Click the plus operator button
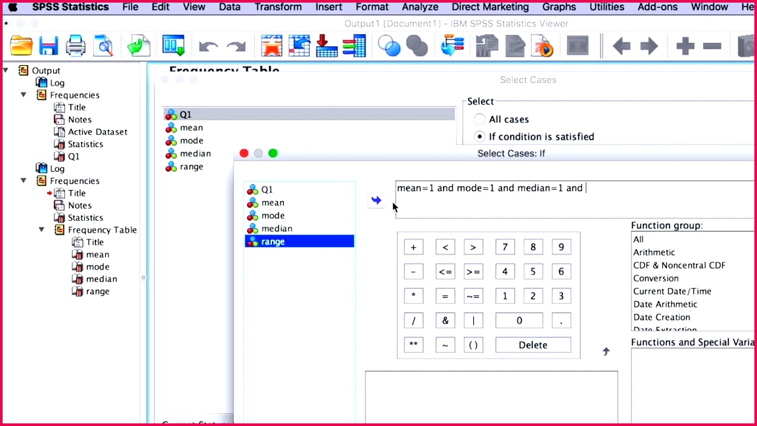757x426 pixels. [x=413, y=247]
